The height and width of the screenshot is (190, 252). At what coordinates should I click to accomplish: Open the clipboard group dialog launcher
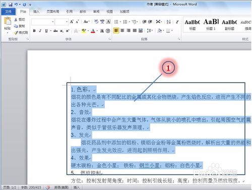(28, 39)
